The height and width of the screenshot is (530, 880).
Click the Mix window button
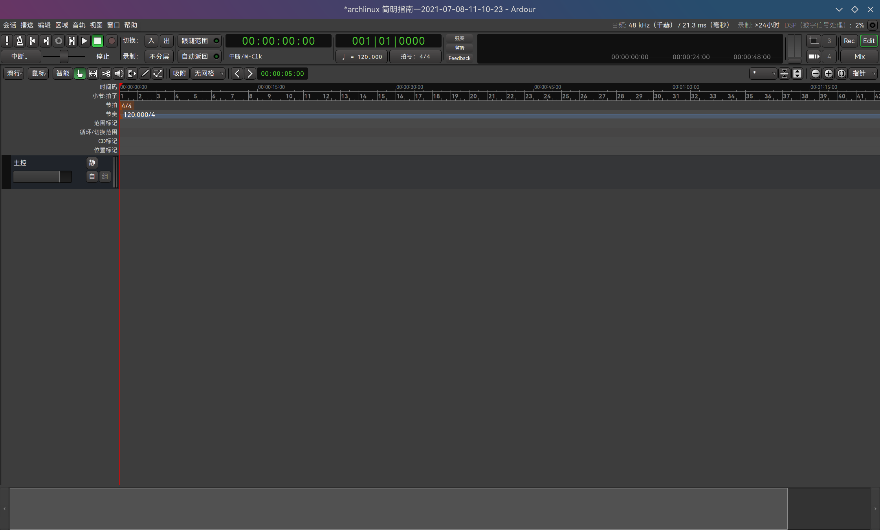pos(859,56)
